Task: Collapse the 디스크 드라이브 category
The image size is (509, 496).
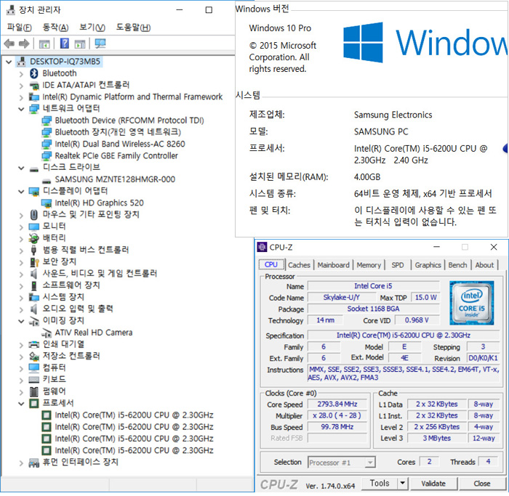Action: (21, 168)
